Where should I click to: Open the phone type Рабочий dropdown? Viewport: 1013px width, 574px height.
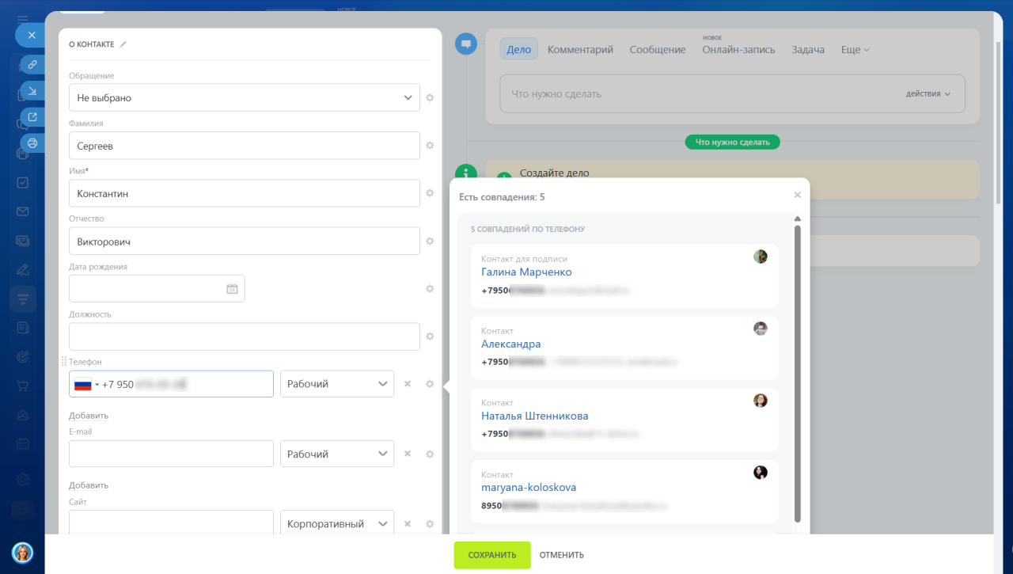[337, 384]
